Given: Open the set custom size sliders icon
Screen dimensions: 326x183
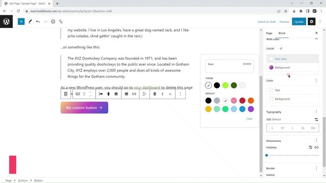Looking at the screenshot, I should 316,119.
